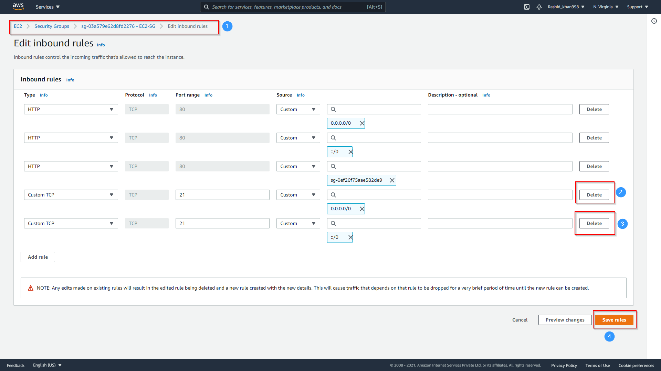Viewport: 661px width, 371px height.
Task: Click the port range field of the last Custom TCP rule
Action: click(222, 223)
